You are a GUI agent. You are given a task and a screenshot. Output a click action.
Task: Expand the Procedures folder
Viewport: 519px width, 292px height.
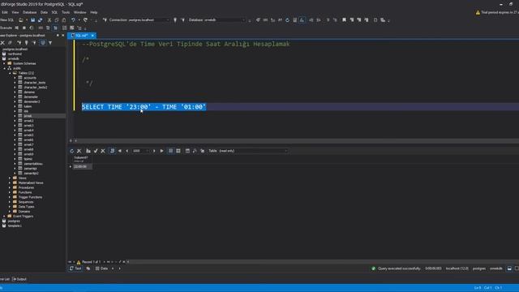[x=10, y=187]
